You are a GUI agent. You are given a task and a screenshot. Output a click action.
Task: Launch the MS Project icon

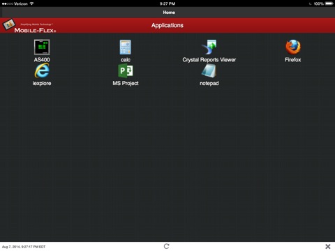(x=126, y=70)
